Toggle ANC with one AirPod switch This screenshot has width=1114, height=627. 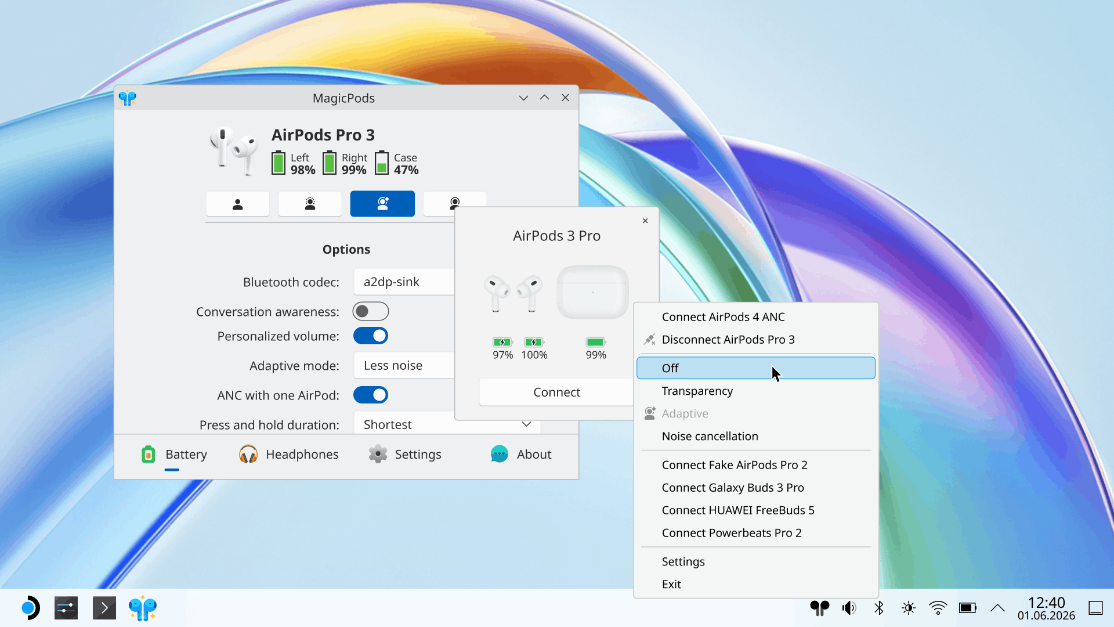(371, 395)
